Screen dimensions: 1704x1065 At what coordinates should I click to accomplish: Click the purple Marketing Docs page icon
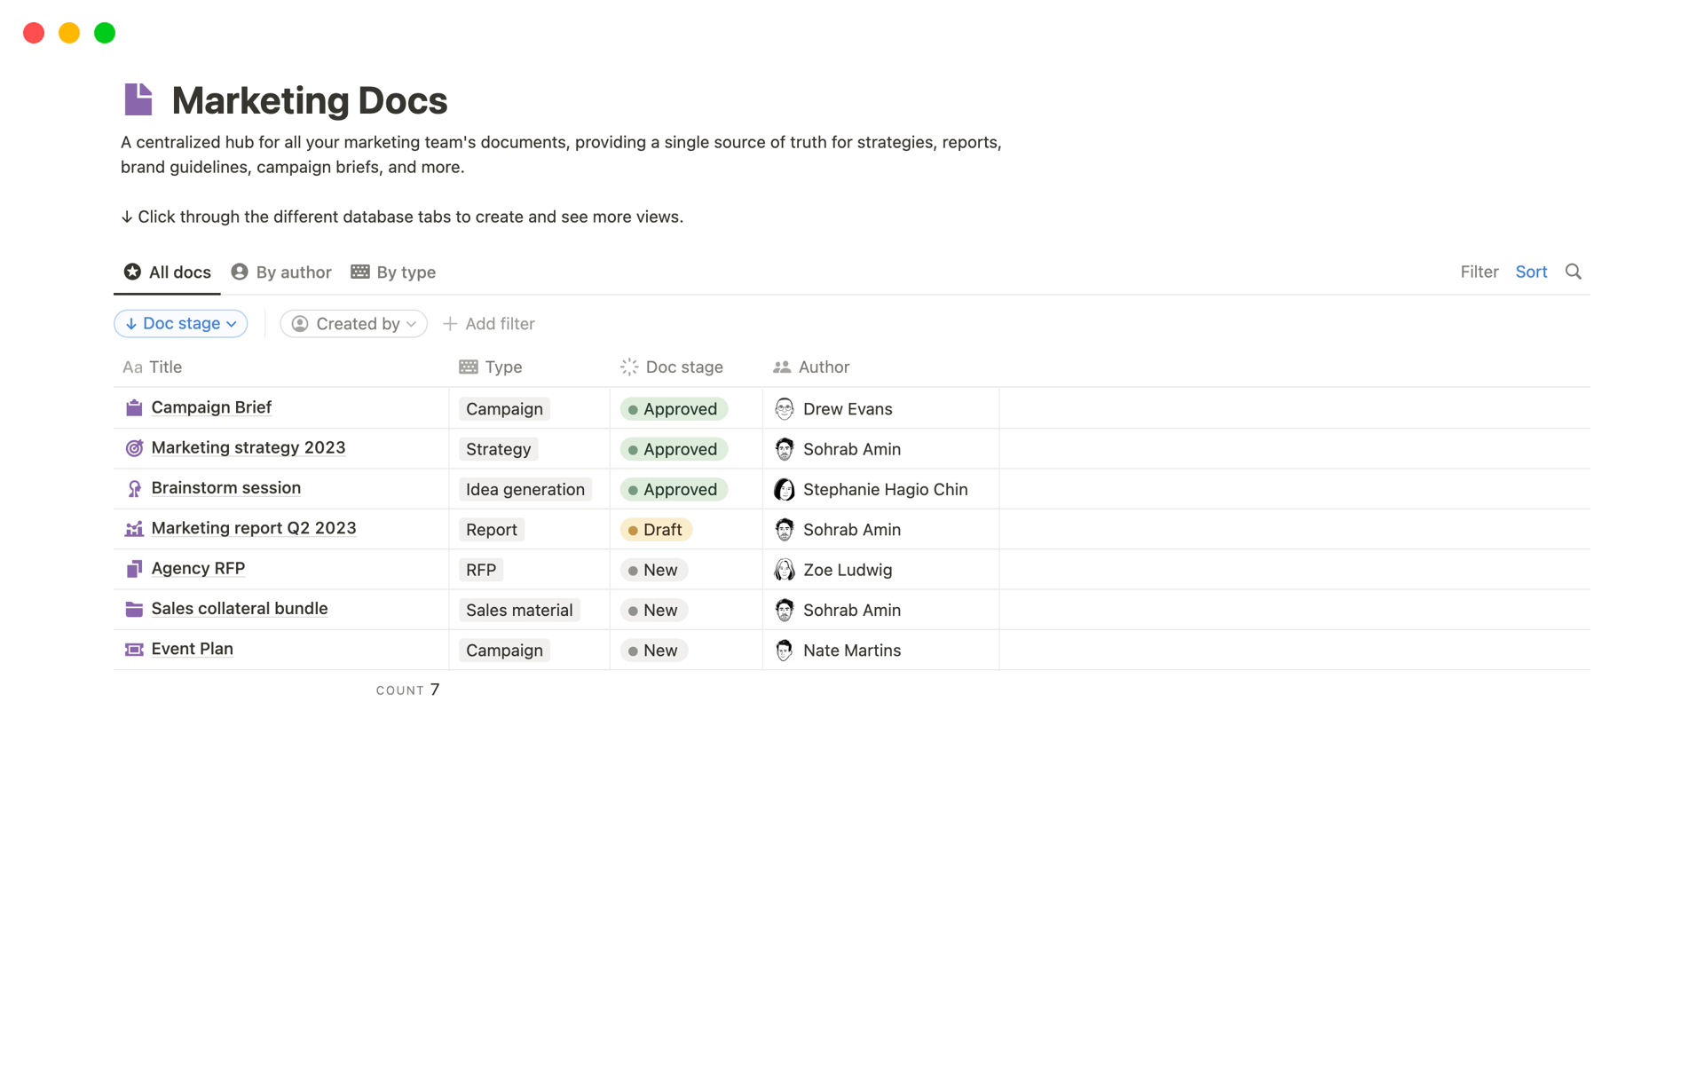pos(138,99)
